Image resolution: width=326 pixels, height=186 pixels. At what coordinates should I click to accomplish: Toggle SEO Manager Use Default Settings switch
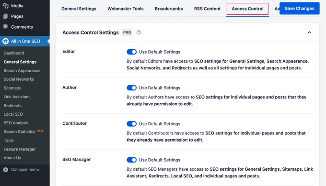point(132,160)
